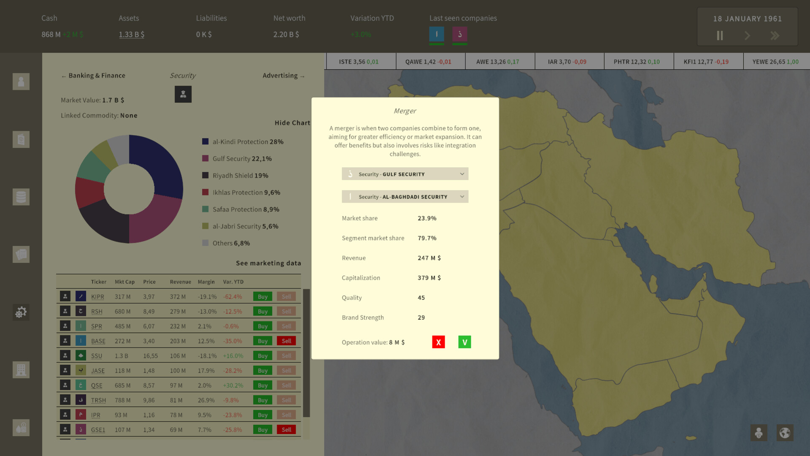Pause the game clock
The height and width of the screenshot is (456, 810).
click(x=719, y=35)
